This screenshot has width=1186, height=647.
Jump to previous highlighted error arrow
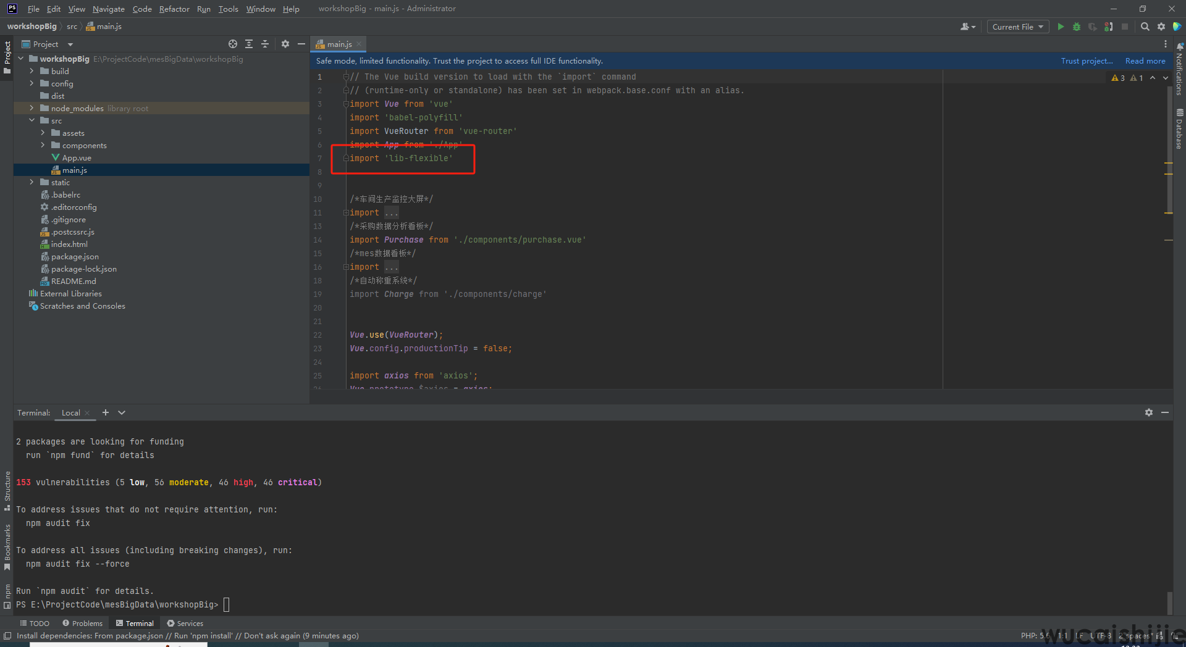click(1153, 78)
